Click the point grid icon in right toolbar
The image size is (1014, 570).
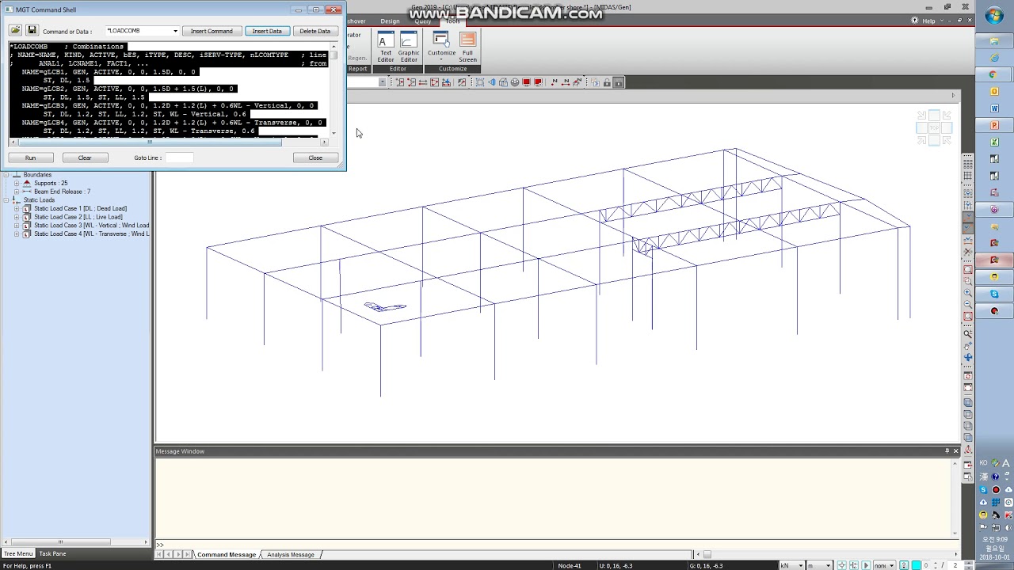click(x=968, y=163)
